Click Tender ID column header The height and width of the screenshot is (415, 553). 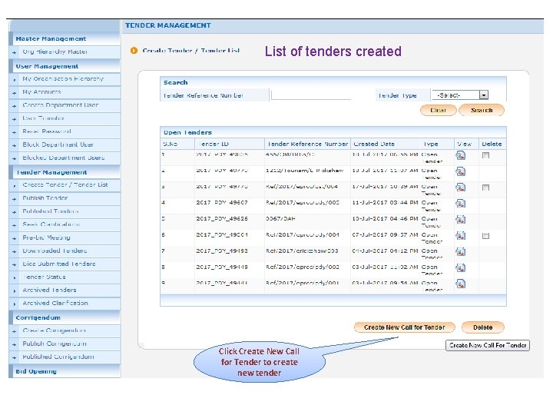pyautogui.click(x=229, y=144)
